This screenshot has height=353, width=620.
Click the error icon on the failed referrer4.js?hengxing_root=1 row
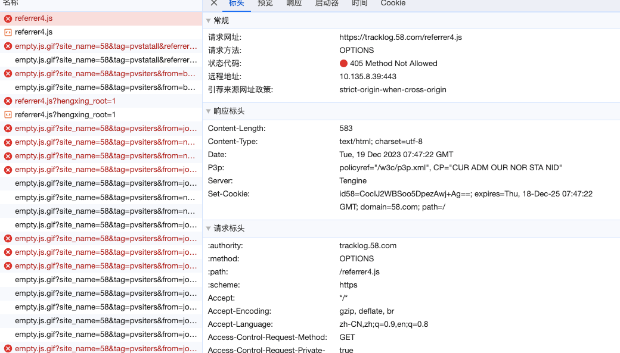pyautogui.click(x=8, y=101)
